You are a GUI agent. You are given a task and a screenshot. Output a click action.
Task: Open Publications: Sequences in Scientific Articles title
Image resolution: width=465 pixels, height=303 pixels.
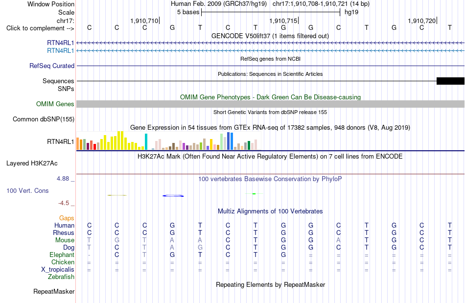pyautogui.click(x=270, y=74)
